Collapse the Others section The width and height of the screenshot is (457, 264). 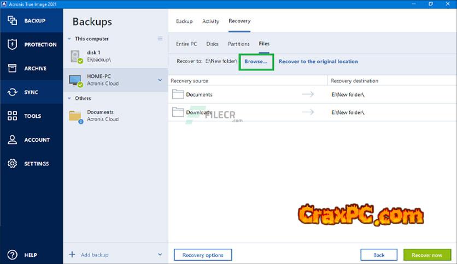69,99
